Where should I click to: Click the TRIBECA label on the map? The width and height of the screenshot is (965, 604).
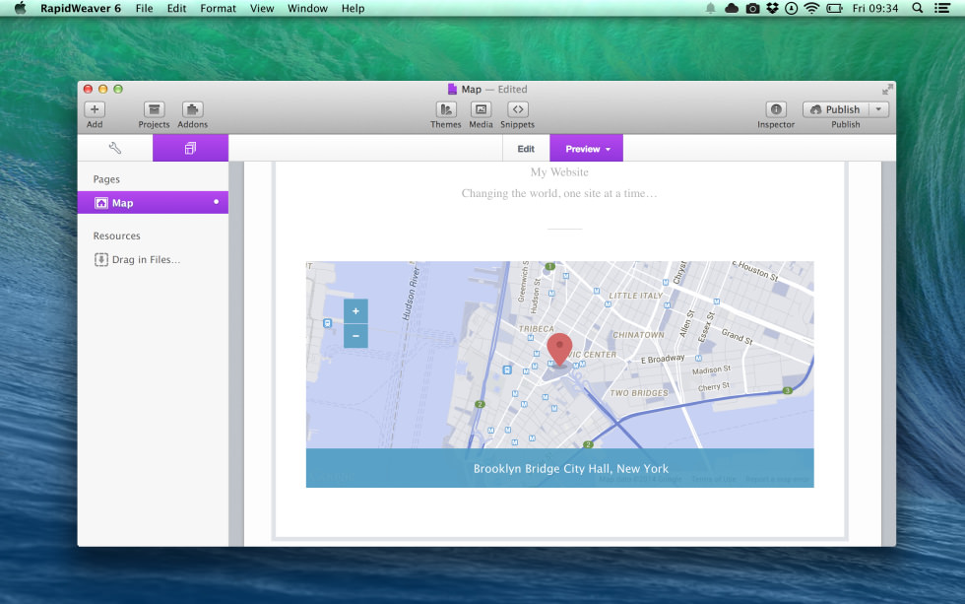536,329
